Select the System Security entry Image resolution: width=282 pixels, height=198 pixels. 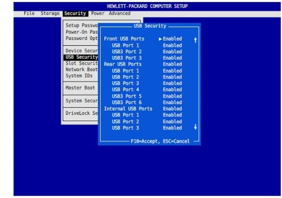(81, 101)
